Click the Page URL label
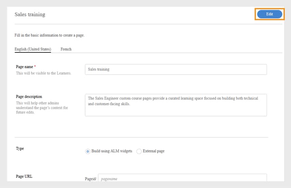 24,176
